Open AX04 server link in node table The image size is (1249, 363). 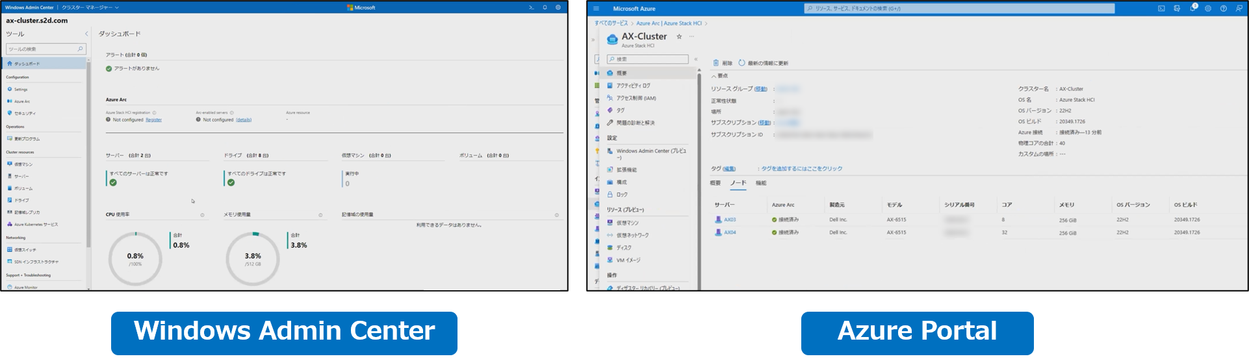pos(730,232)
